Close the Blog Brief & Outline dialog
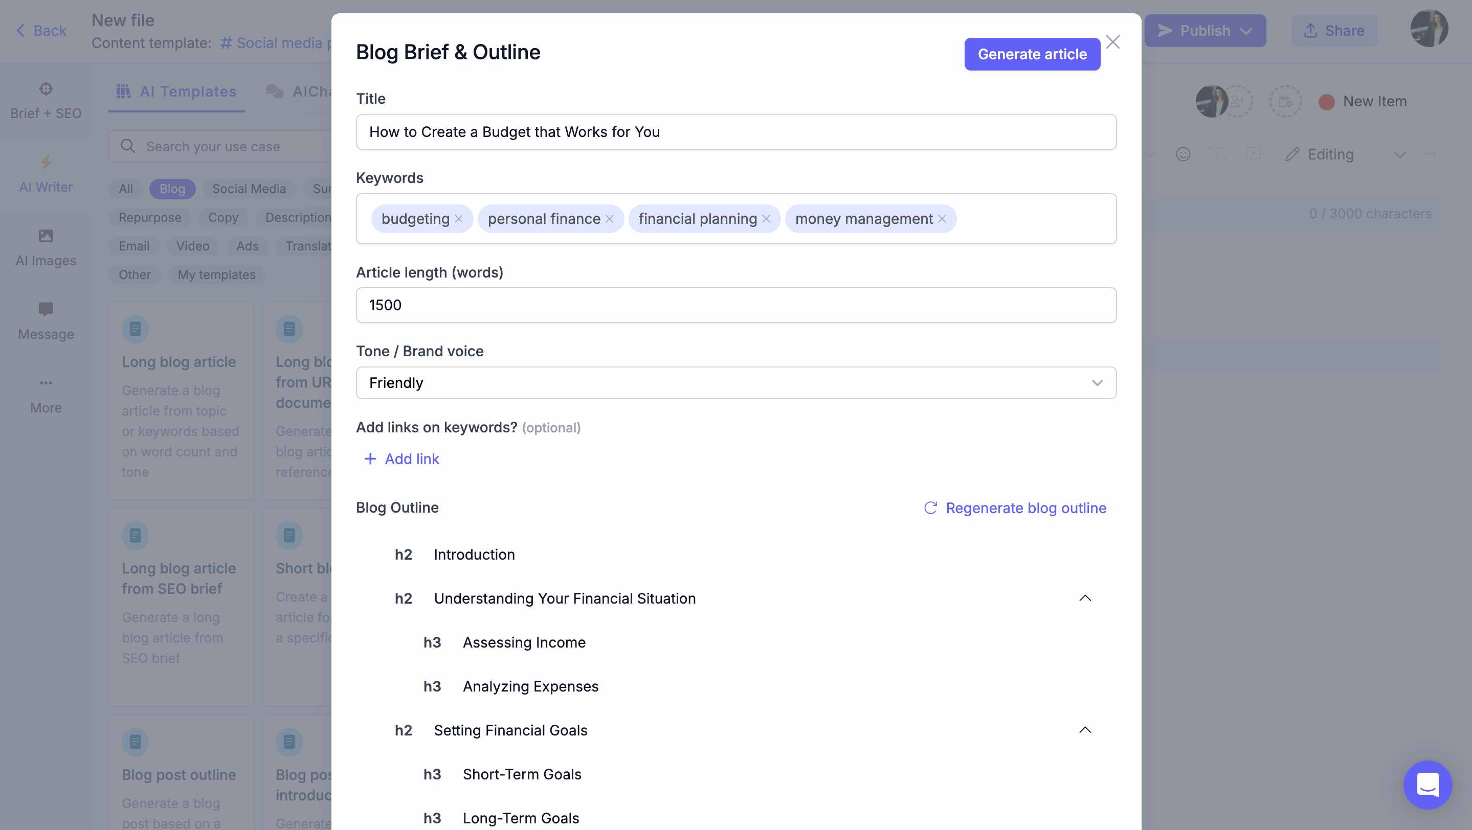Screen dimensions: 1472x830 pyautogui.click(x=1112, y=42)
